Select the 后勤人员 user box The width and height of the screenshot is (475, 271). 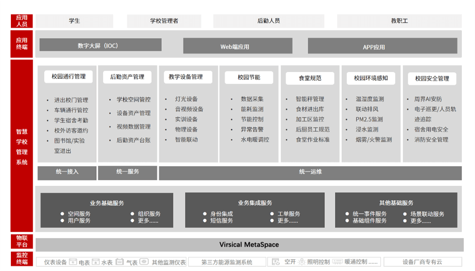[x=269, y=21]
